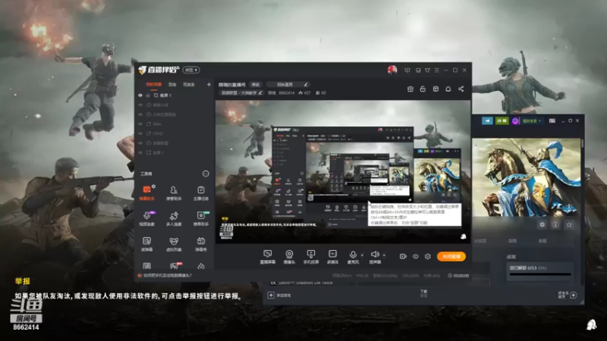Add a new scene with the plus button
The image size is (607, 341).
click(x=209, y=84)
